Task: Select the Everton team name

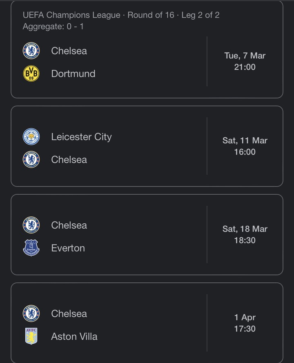Action: pos(68,248)
